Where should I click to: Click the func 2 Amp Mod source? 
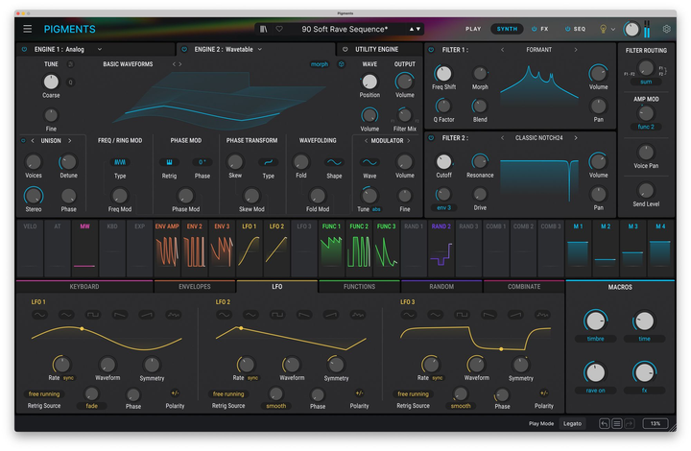[x=646, y=127]
